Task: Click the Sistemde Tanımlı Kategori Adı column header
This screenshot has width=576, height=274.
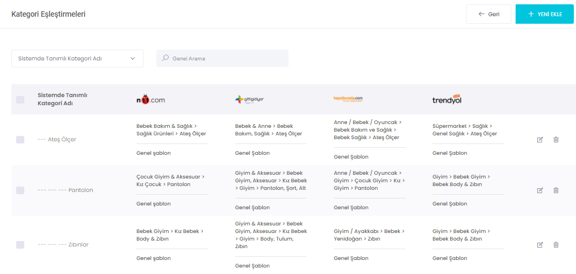Action: click(x=63, y=99)
